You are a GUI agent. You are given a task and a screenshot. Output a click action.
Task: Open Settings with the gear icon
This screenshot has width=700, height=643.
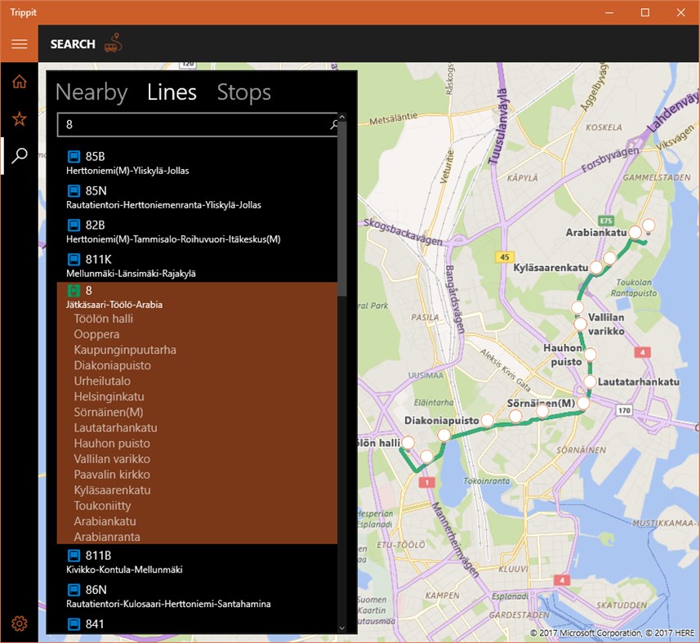tap(19, 622)
